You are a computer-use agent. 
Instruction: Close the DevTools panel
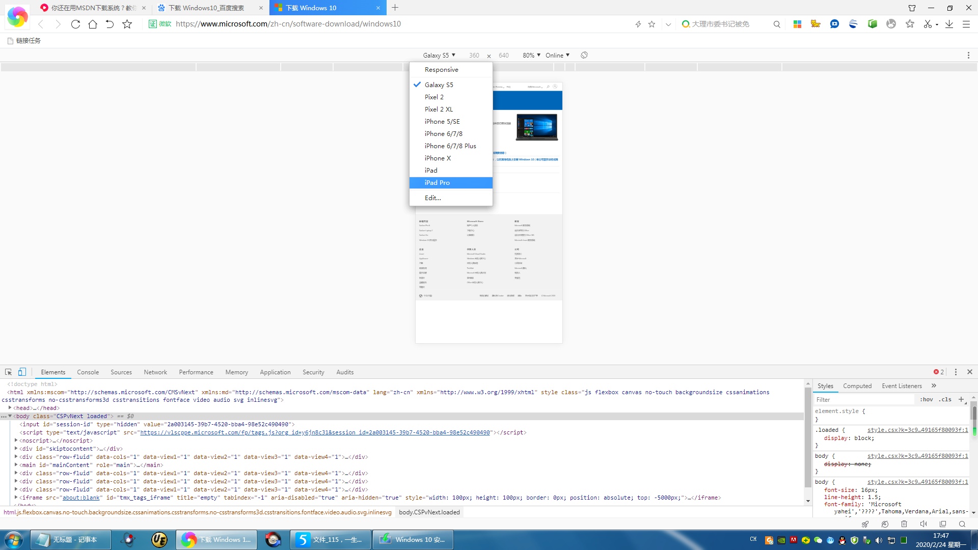(970, 372)
